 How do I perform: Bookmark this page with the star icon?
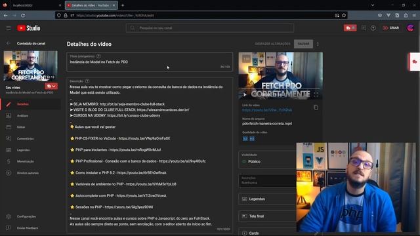[344, 16]
